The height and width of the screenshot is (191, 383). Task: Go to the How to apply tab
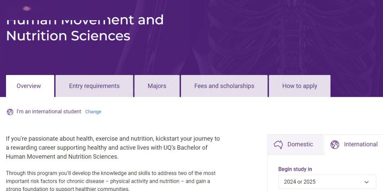[x=300, y=86]
